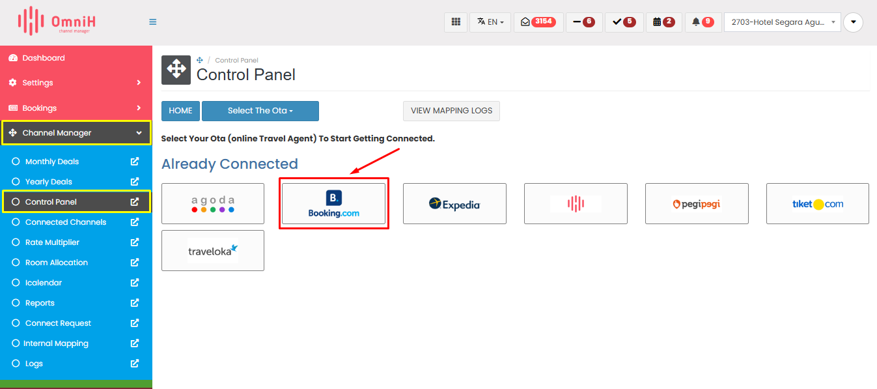Click external-link icon beside Rate Multiplier

pyautogui.click(x=135, y=242)
